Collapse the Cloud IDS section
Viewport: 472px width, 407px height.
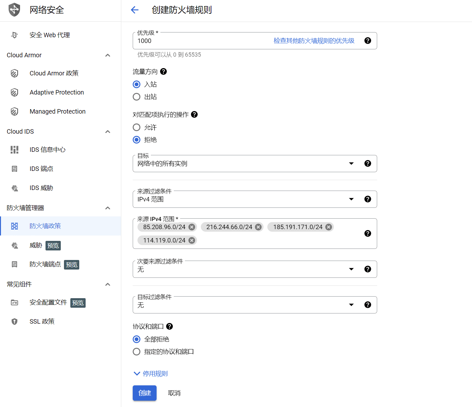108,131
